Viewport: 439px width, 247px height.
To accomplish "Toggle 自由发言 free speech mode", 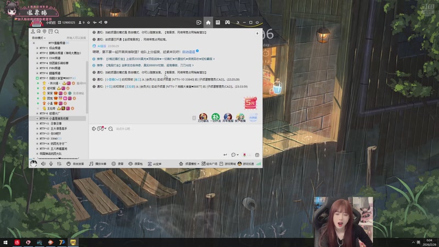I will click(75, 164).
